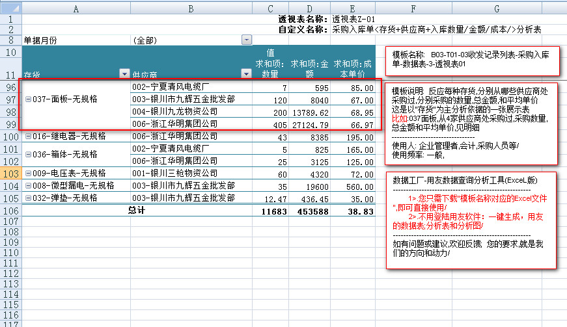Select the entire column C header
Image resolution: width=567 pixels, height=327 pixels.
click(271, 8)
